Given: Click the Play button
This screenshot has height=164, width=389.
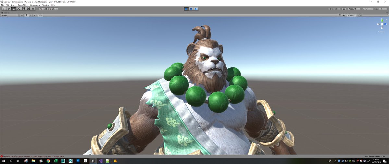Looking at the screenshot, I should (186, 9).
